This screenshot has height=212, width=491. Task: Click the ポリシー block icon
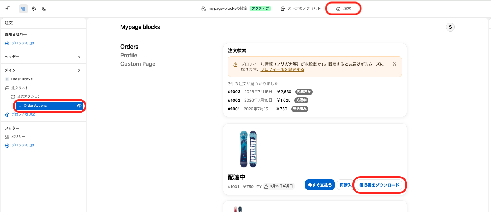click(x=7, y=137)
